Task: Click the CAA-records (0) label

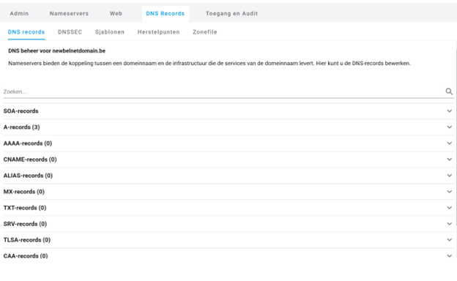Action: [26, 256]
